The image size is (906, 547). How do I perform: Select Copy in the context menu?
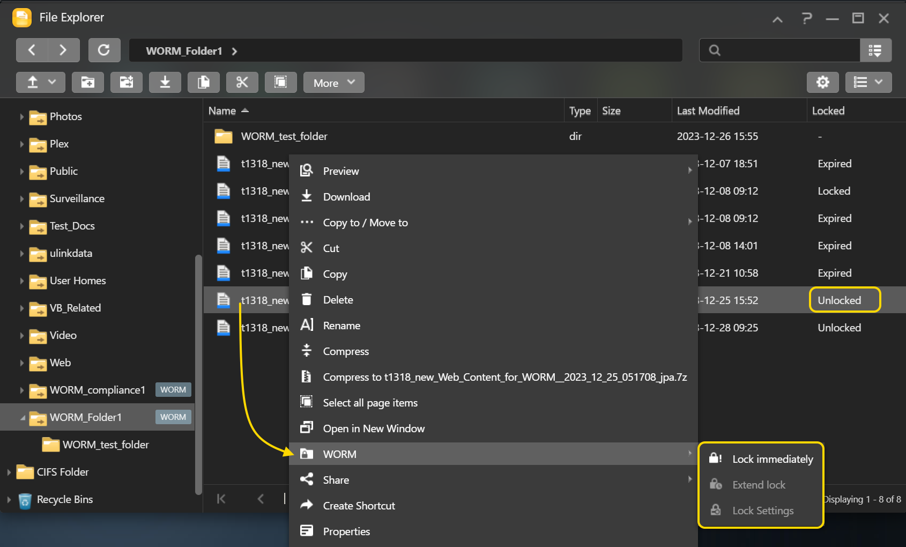pyautogui.click(x=493, y=274)
